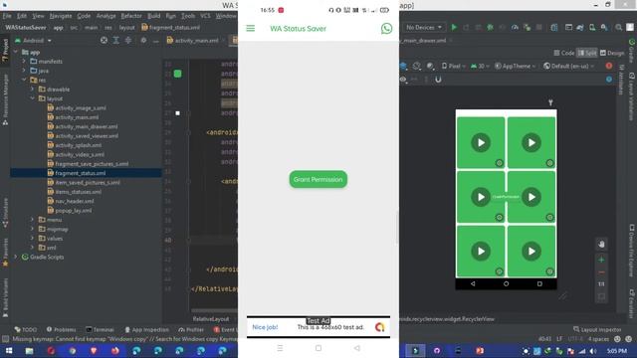This screenshot has height=358, width=637.
Task: Click the design surface layers icon
Action: tap(403, 66)
